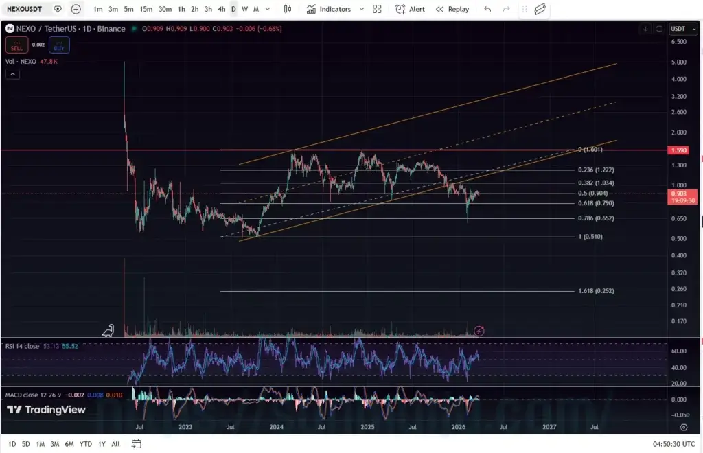Select the 0.382 (1.034) Fibonacci label
The height and width of the screenshot is (453, 703).
pyautogui.click(x=596, y=183)
